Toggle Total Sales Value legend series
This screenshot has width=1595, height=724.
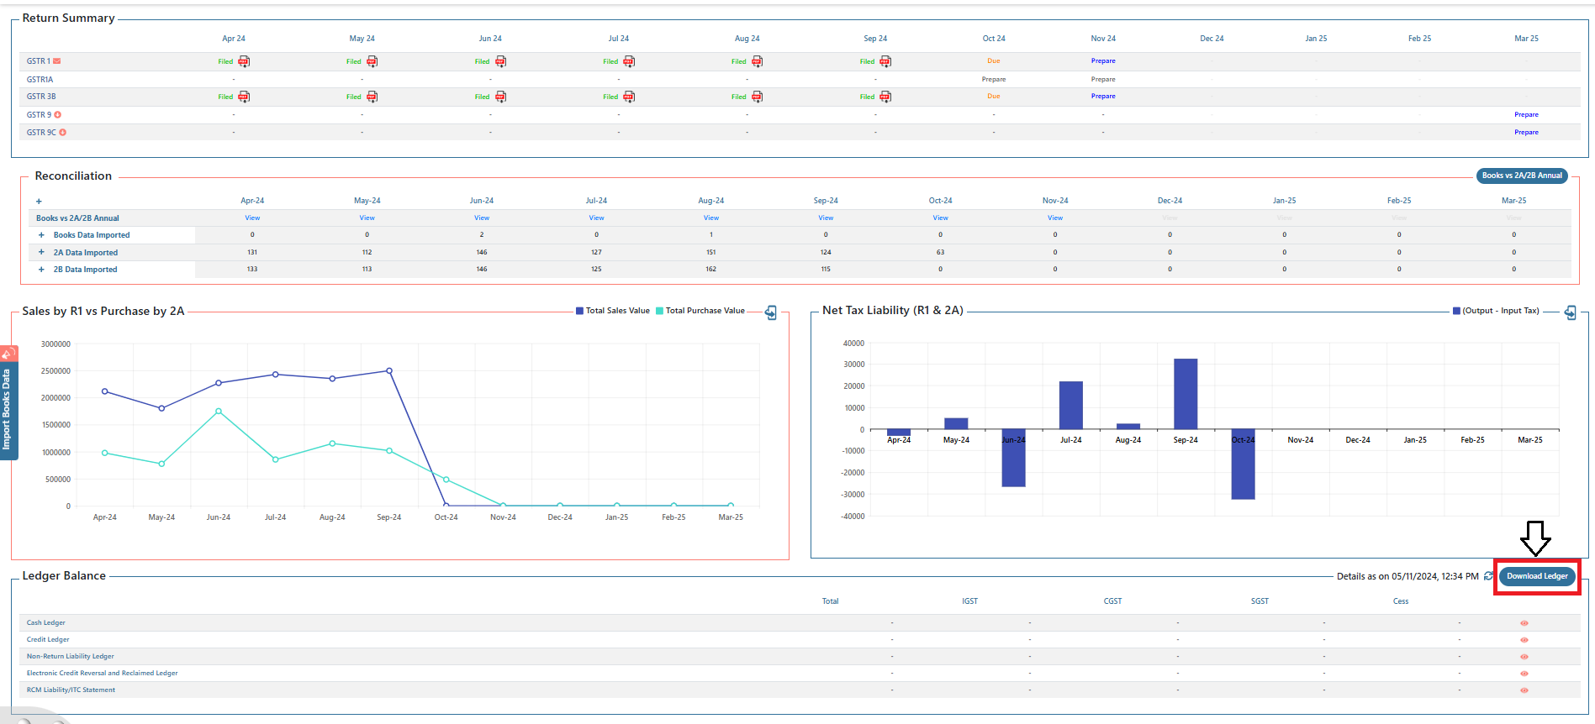[613, 311]
